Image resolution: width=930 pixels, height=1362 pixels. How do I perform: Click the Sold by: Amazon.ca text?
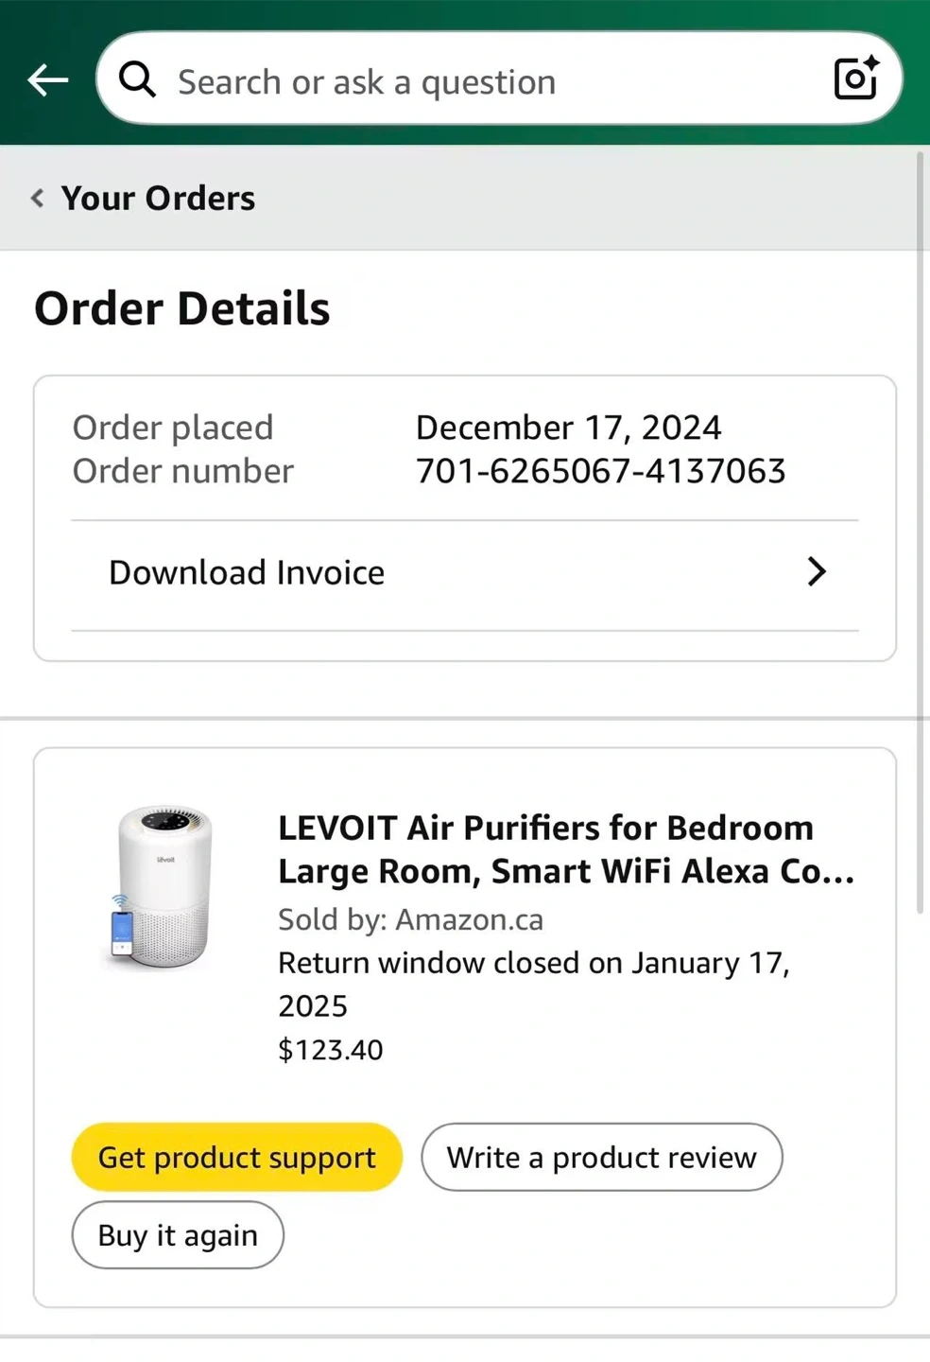pos(410,919)
